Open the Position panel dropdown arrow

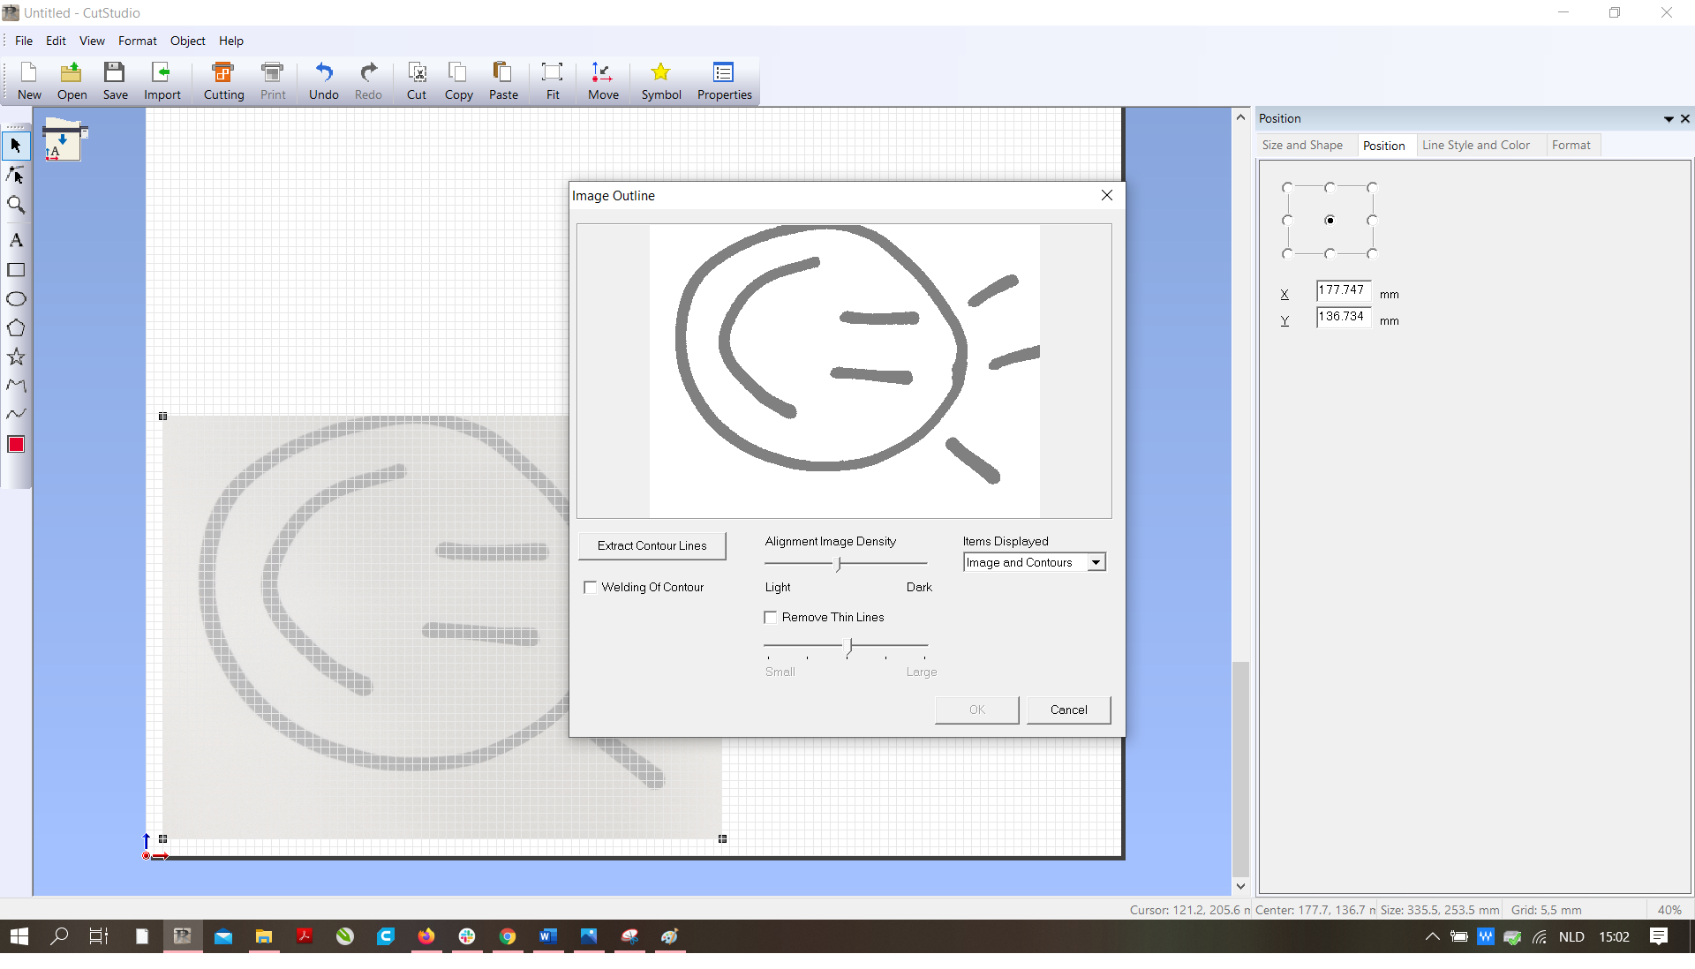click(1669, 119)
